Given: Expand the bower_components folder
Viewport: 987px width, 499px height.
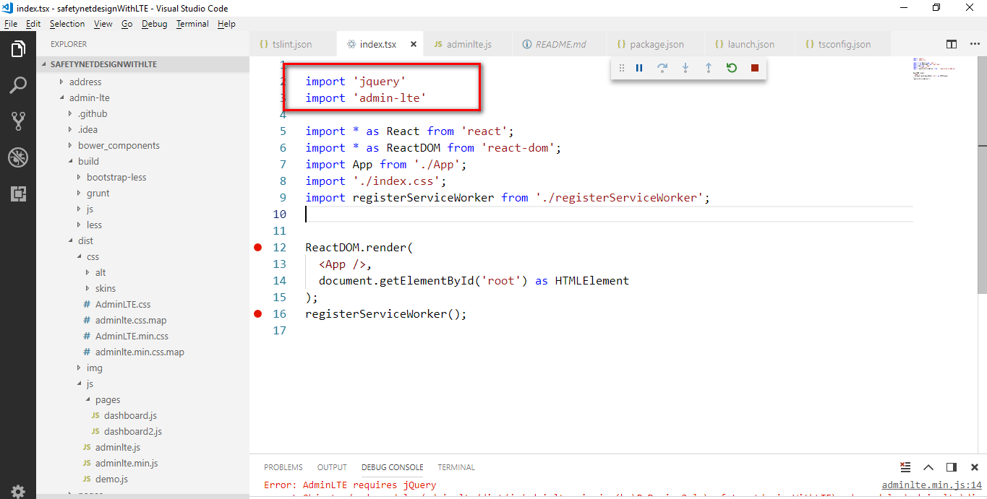Looking at the screenshot, I should click(x=117, y=144).
